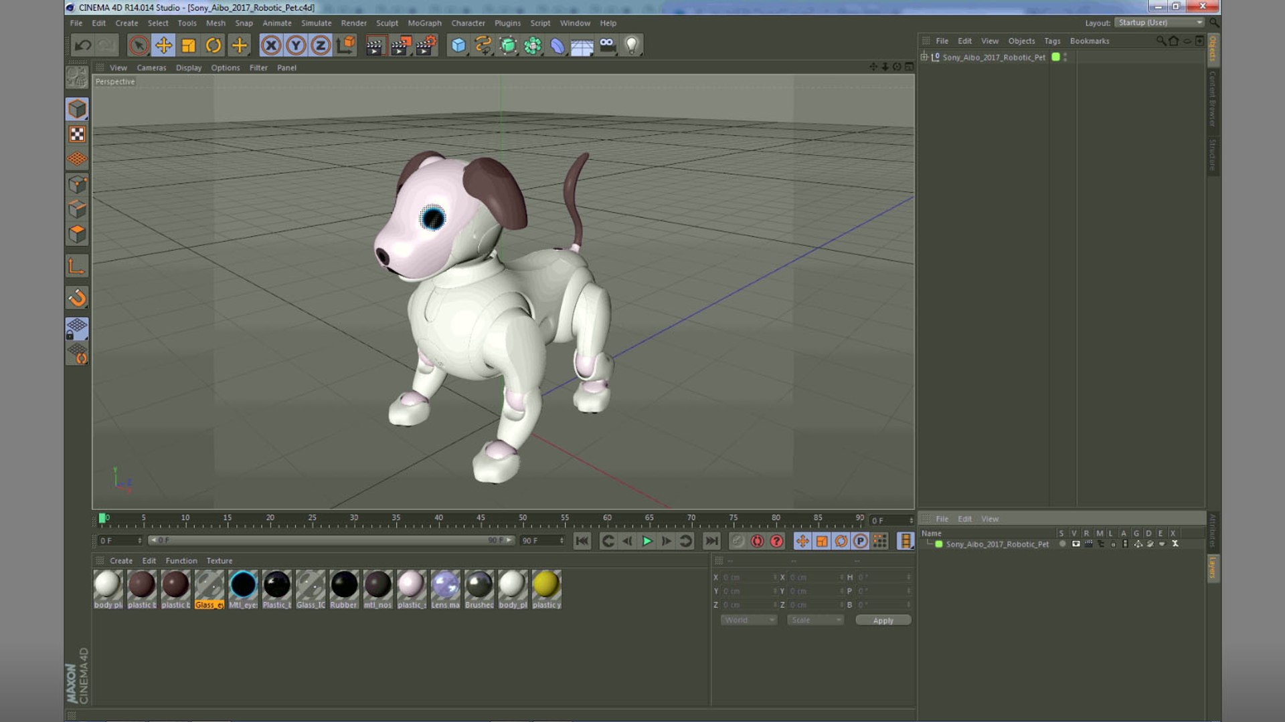Screen dimensions: 1285x722
Task: Toggle solo for Sony_Aibo layer
Action: click(1062, 544)
